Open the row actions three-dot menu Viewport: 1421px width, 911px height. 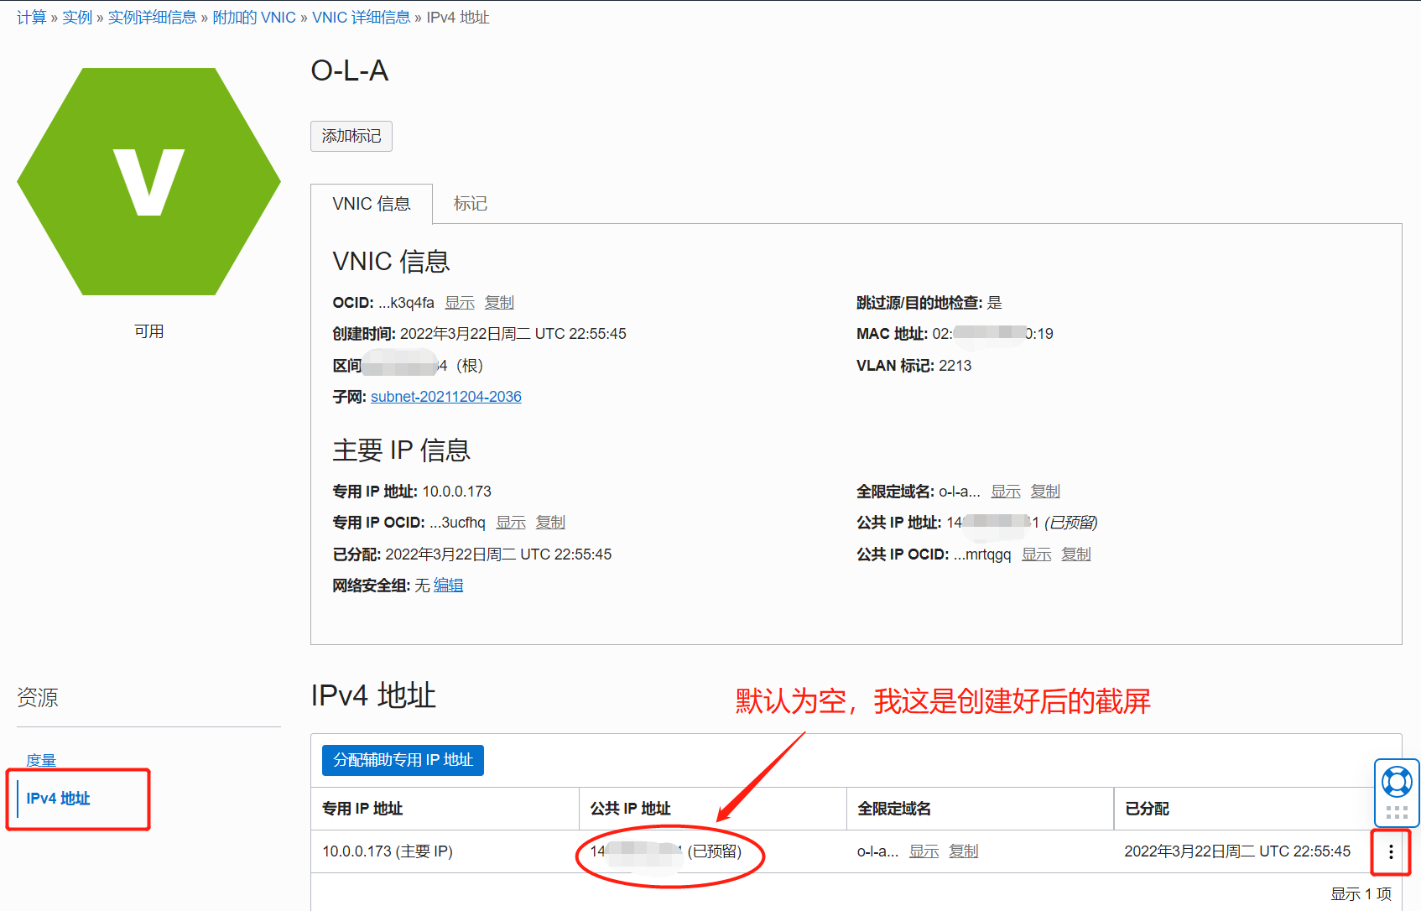[1391, 851]
